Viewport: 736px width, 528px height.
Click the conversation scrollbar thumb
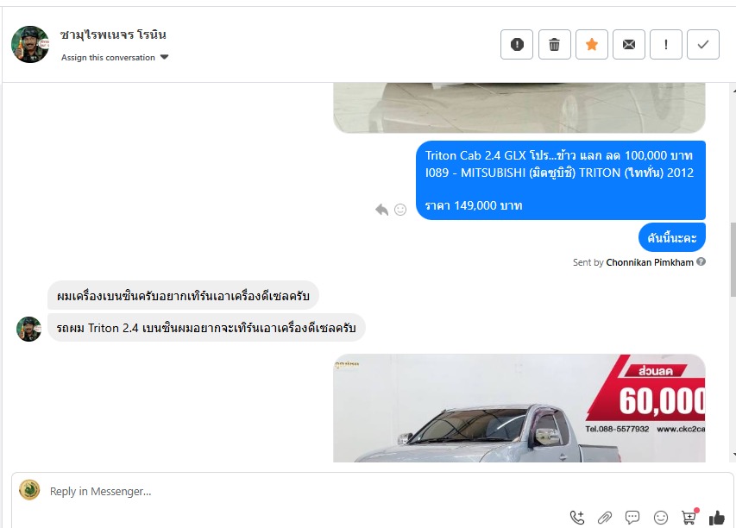[733, 260]
